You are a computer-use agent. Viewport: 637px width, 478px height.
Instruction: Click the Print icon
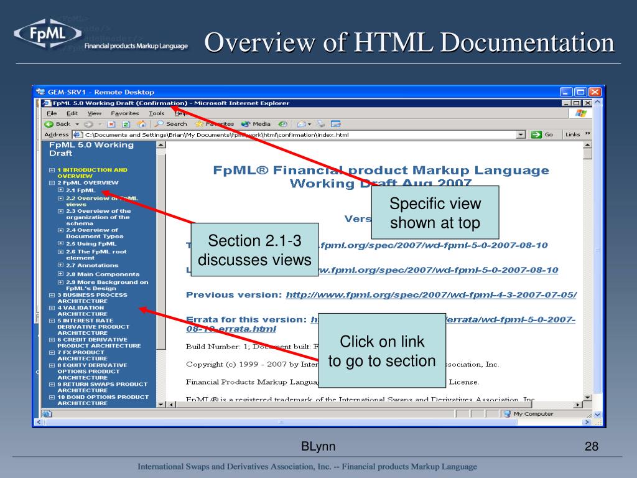[x=321, y=124]
